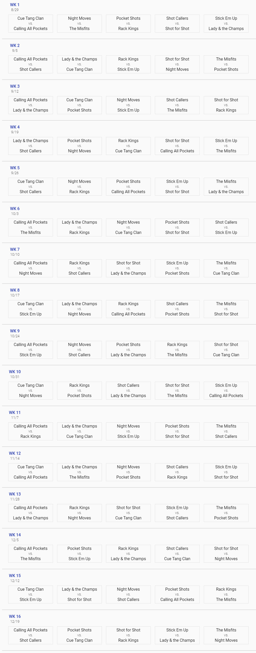Click the WK 5 week heading
Viewport: 256px width, 653px height.
coord(15,168)
